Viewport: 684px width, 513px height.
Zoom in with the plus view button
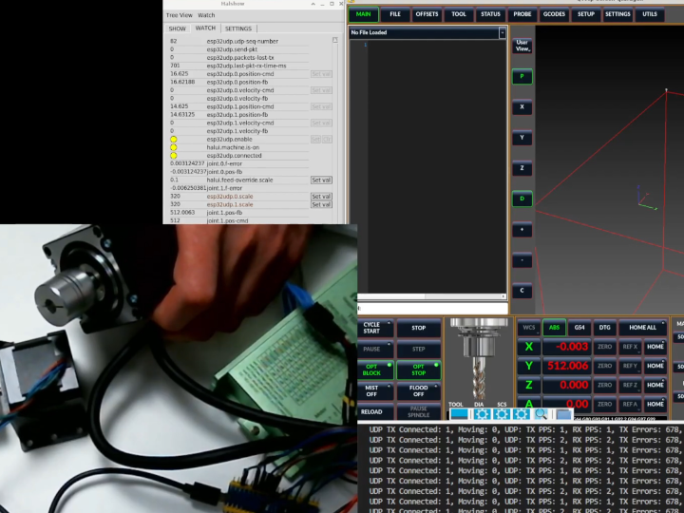(522, 230)
